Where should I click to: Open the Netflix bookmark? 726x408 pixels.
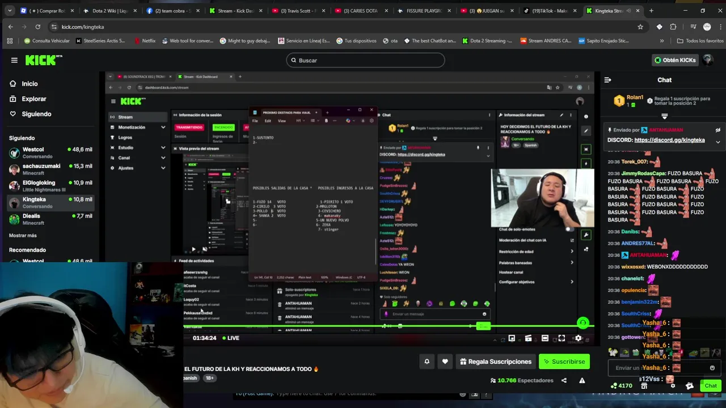[145, 41]
